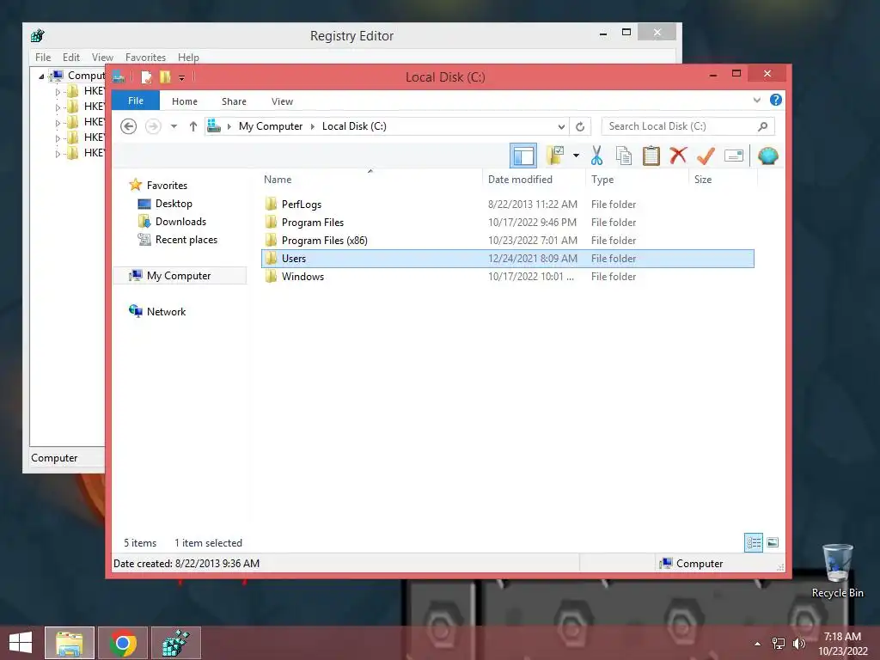The height and width of the screenshot is (660, 880).
Task: Click quick access Properties icon in title bar
Action: (x=146, y=76)
